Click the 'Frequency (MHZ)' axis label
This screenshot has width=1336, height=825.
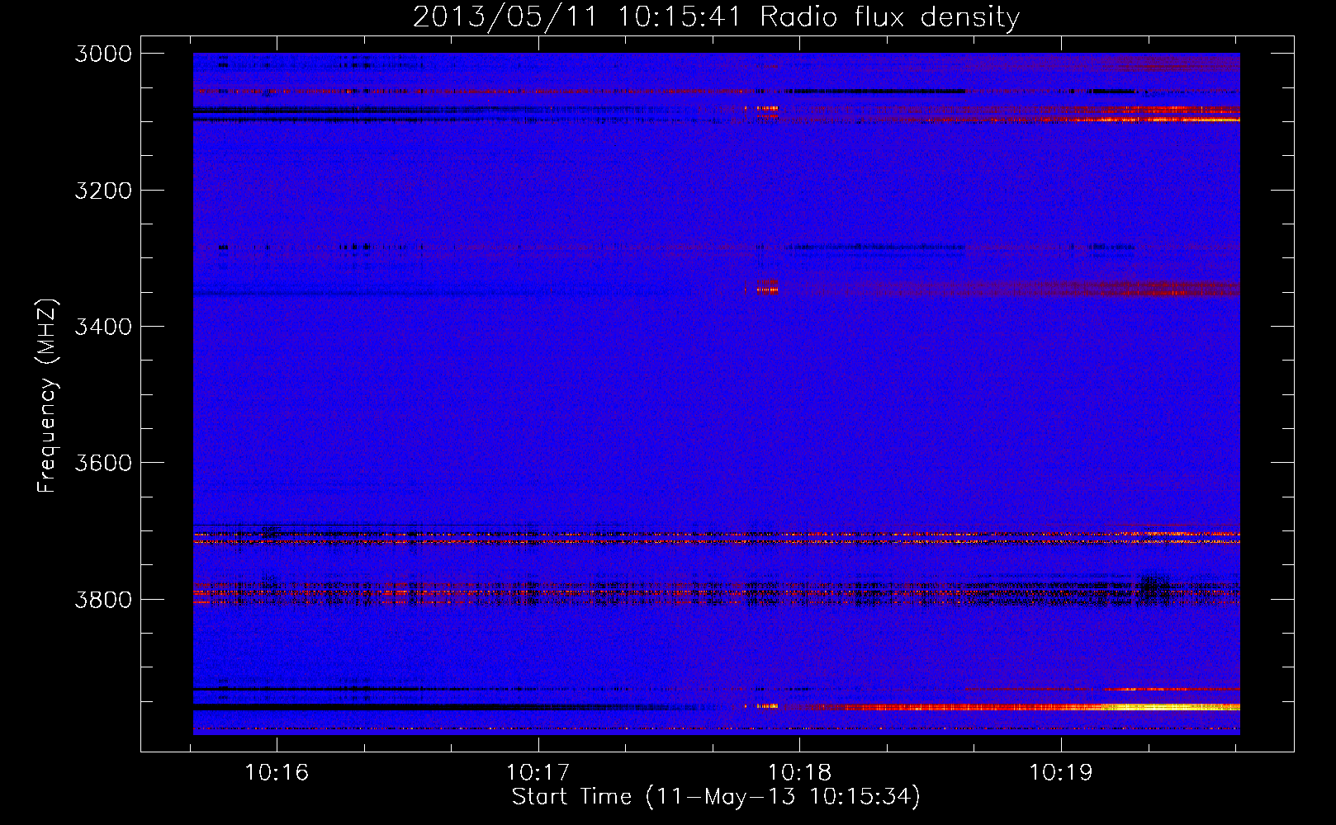click(47, 396)
